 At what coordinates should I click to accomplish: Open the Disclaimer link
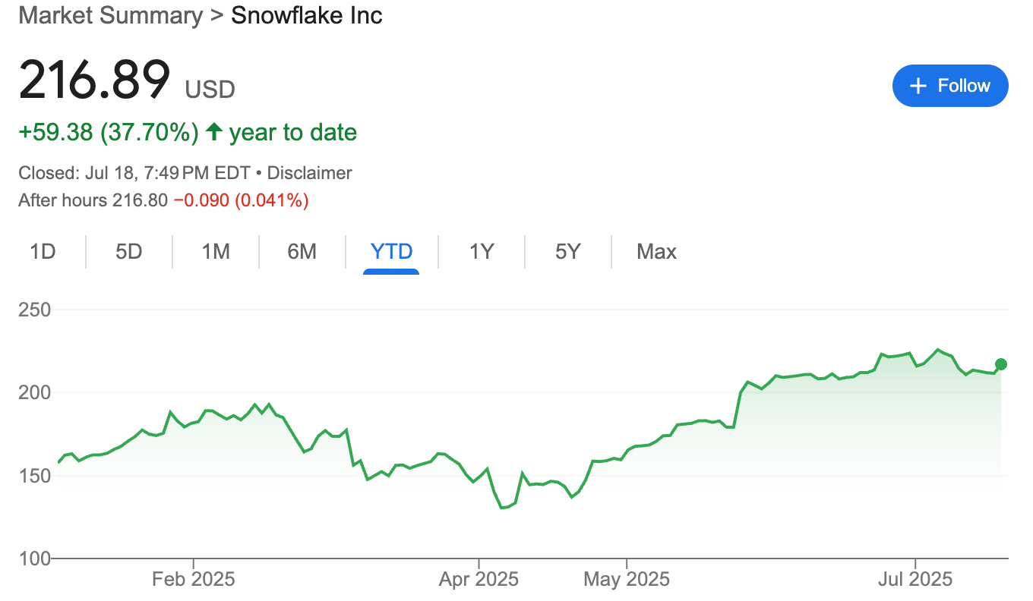point(310,173)
